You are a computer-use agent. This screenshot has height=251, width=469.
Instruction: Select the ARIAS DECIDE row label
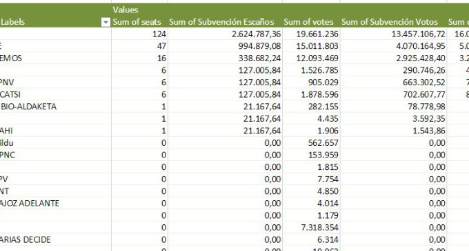[25, 240]
